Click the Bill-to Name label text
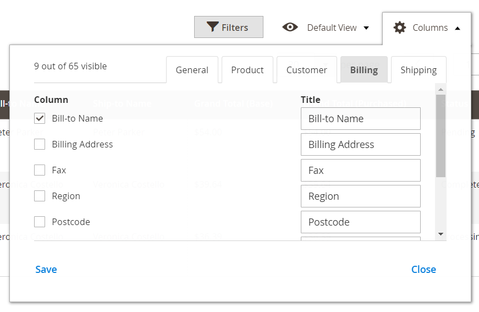The image size is (479, 312). click(x=78, y=118)
